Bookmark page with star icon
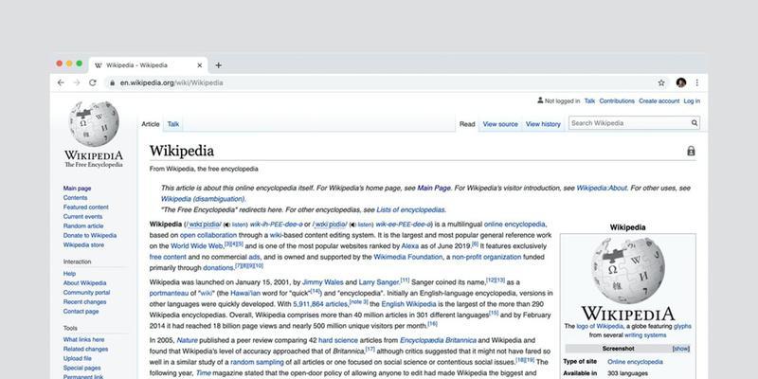 pyautogui.click(x=661, y=82)
